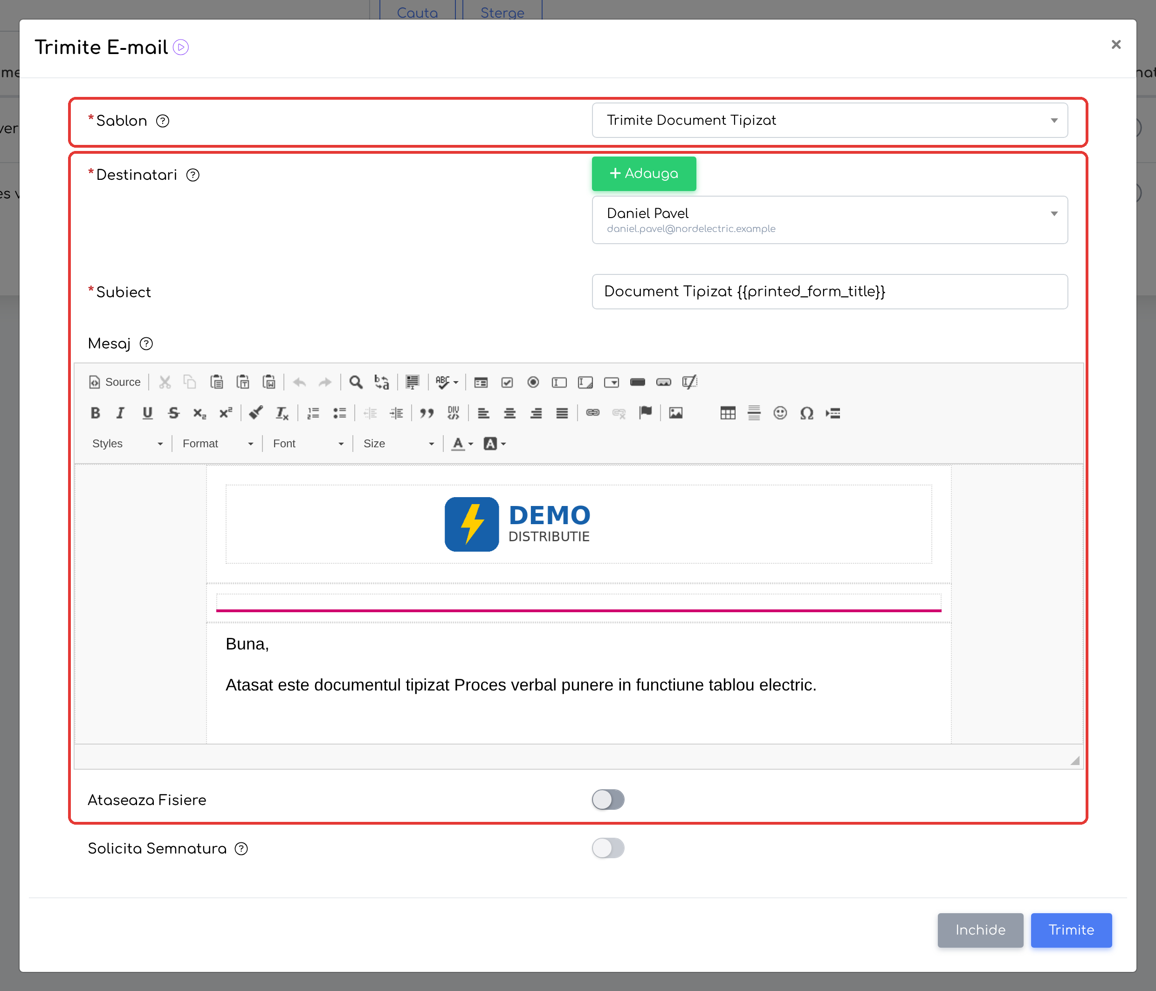Image resolution: width=1156 pixels, height=991 pixels.
Task: Insert a horizontal line
Action: (x=754, y=413)
